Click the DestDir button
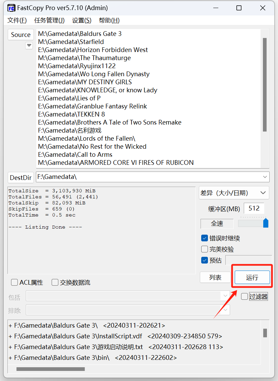This screenshot has height=381, width=278. click(21, 178)
